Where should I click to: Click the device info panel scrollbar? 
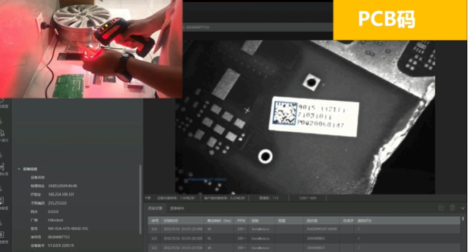[140, 200]
